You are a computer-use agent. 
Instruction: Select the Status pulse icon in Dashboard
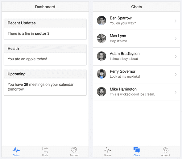click(x=16, y=150)
